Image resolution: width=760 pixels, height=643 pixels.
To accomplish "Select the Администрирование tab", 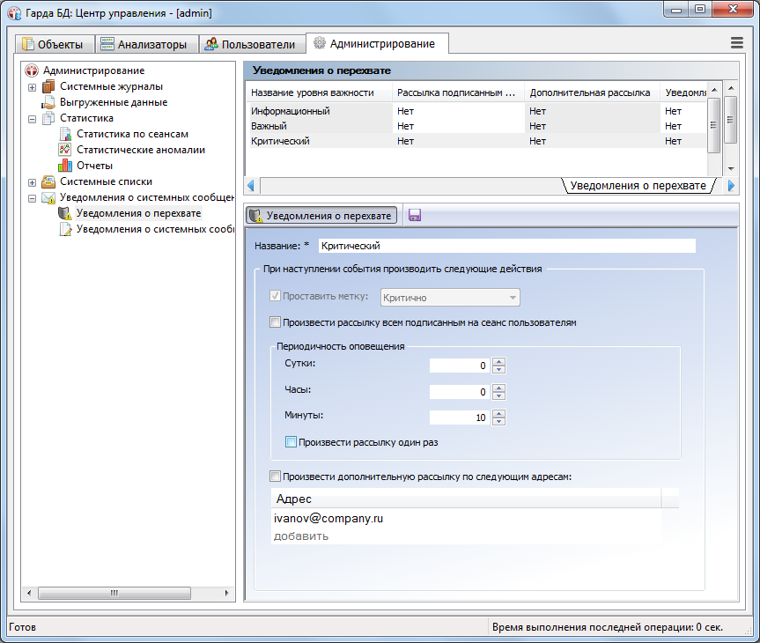I will click(377, 44).
